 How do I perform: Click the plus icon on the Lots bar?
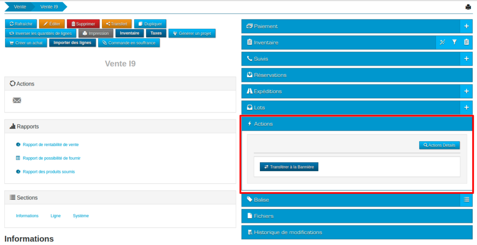pos(466,107)
